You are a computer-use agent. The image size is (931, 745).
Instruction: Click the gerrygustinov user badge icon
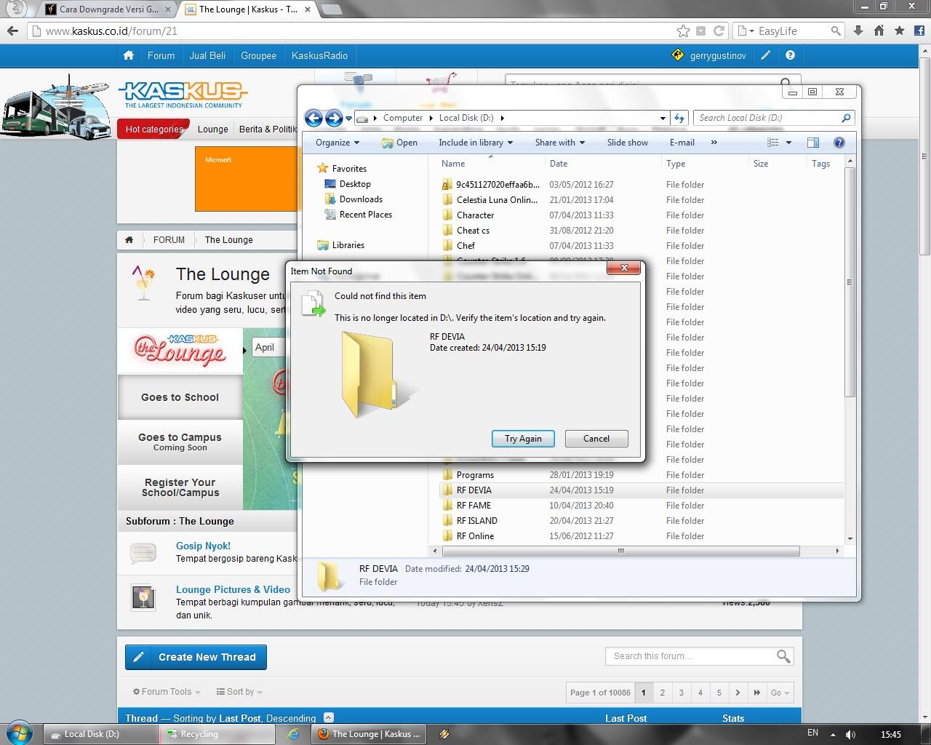click(x=678, y=55)
